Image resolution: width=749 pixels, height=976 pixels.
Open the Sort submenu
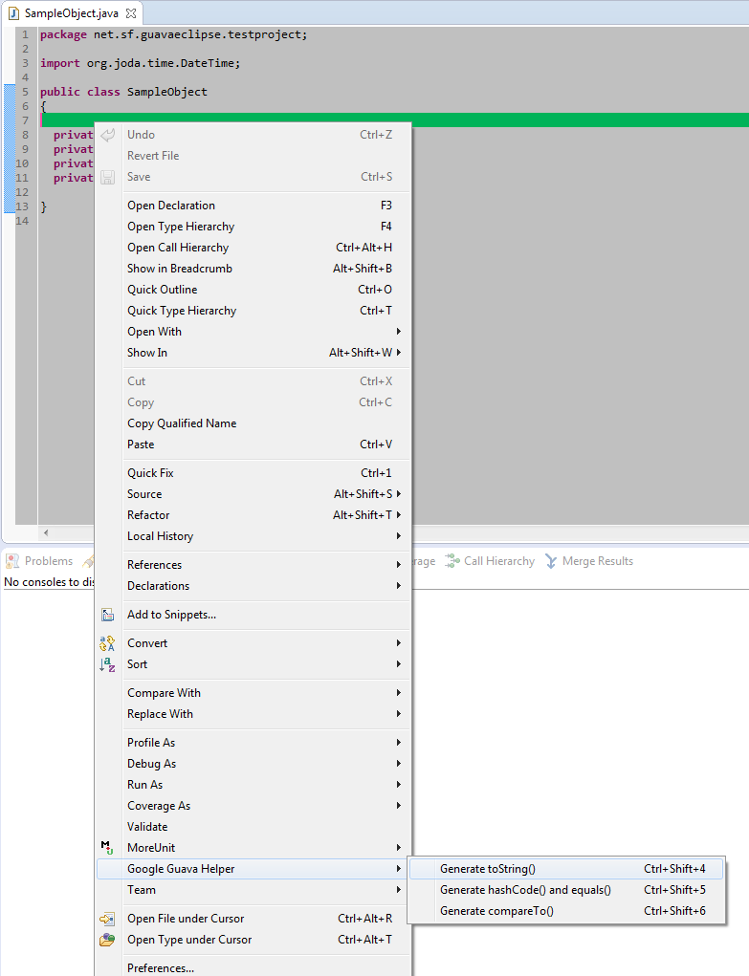point(253,664)
